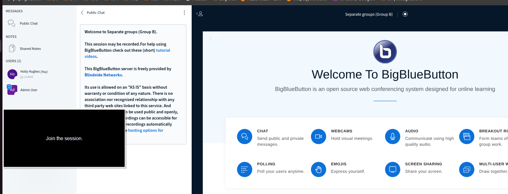Select Holly Hughes user avatar

(x=12, y=74)
